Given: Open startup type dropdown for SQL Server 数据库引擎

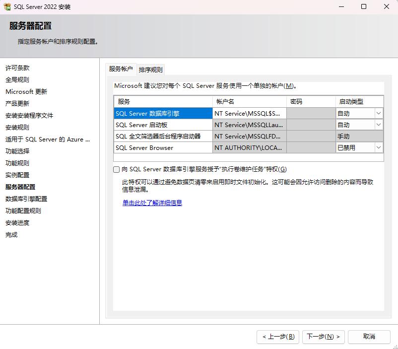Looking at the screenshot, I should point(379,113).
